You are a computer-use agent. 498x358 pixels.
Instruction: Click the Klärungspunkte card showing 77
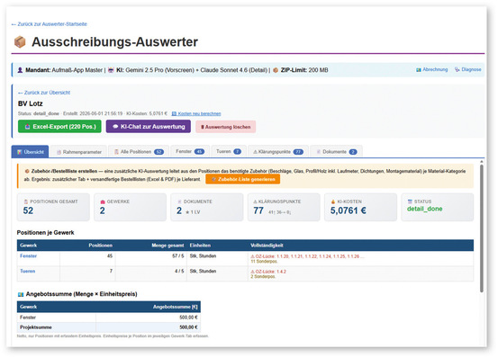click(284, 207)
